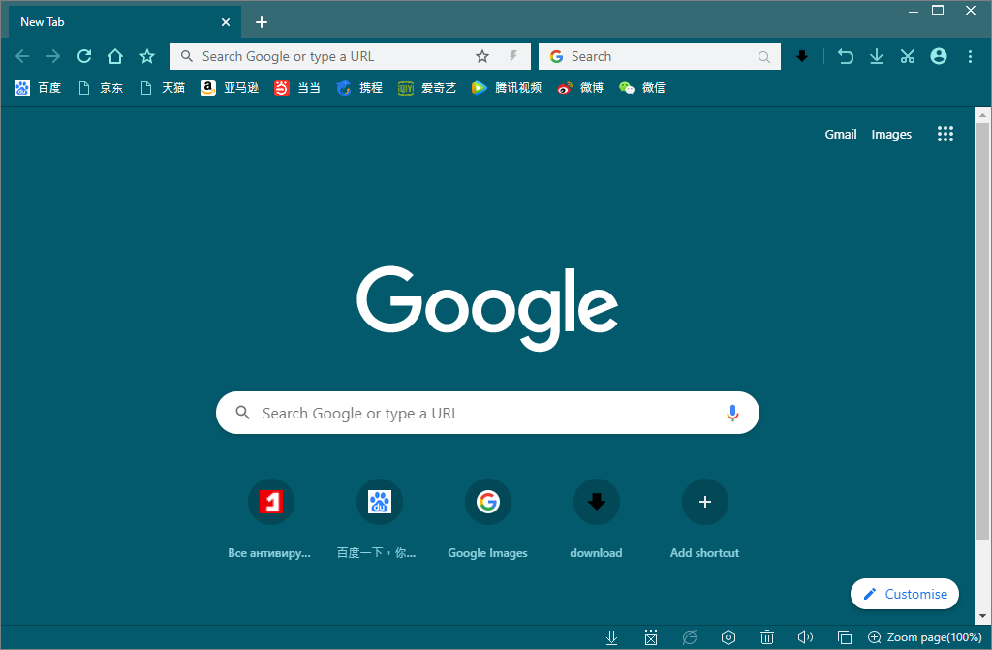Click the magnifier icon in address bar
Screen dimensions: 992x650
[x=187, y=56]
